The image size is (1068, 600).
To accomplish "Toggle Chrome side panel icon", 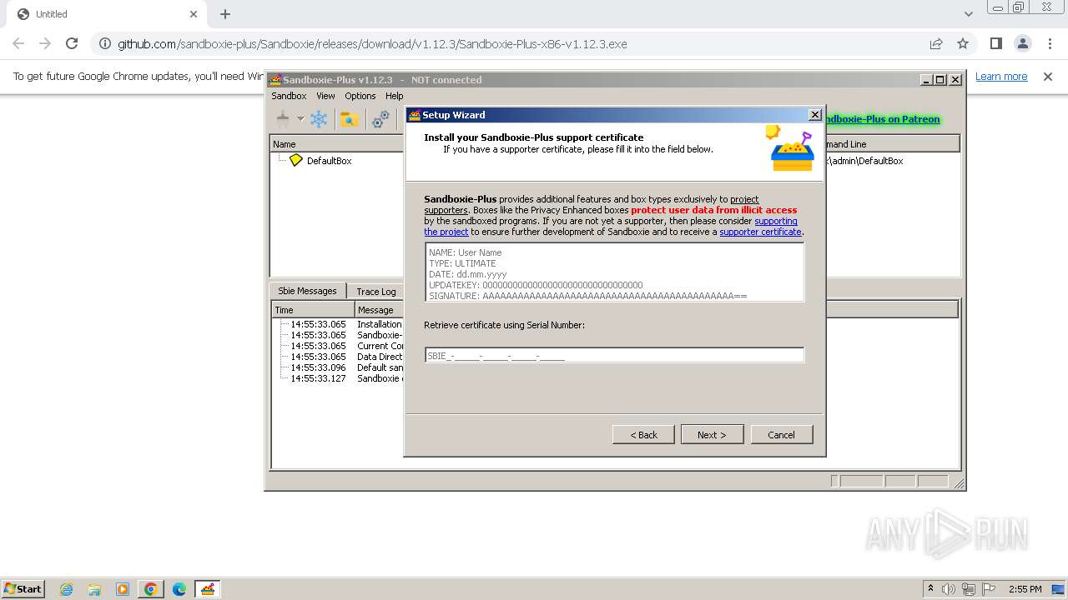I will [996, 44].
